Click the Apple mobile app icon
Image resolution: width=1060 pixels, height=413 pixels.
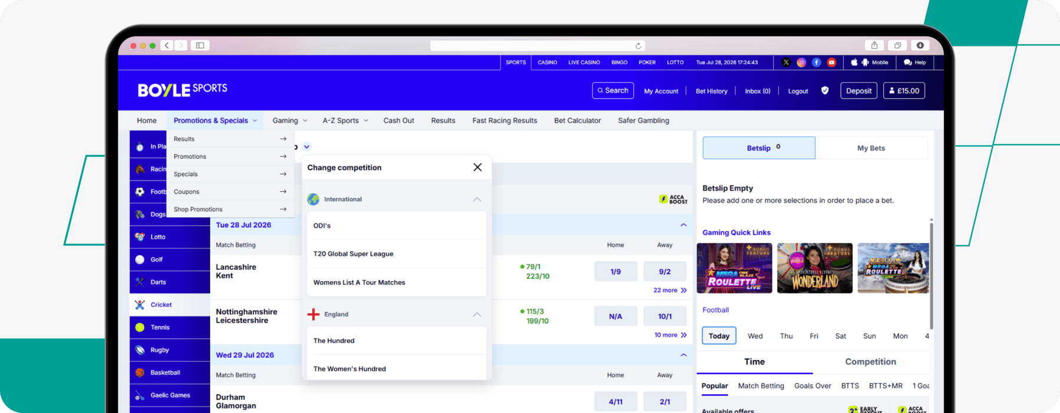[x=854, y=62]
